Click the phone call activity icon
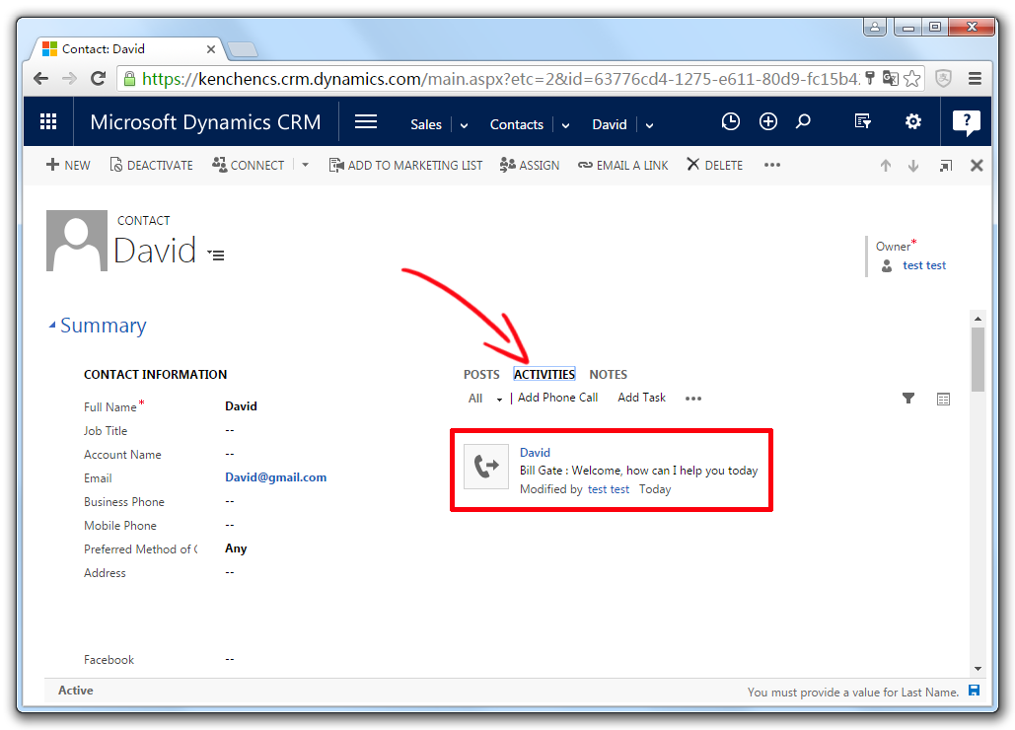Screen dimensions: 1015x730 pyautogui.click(x=486, y=466)
